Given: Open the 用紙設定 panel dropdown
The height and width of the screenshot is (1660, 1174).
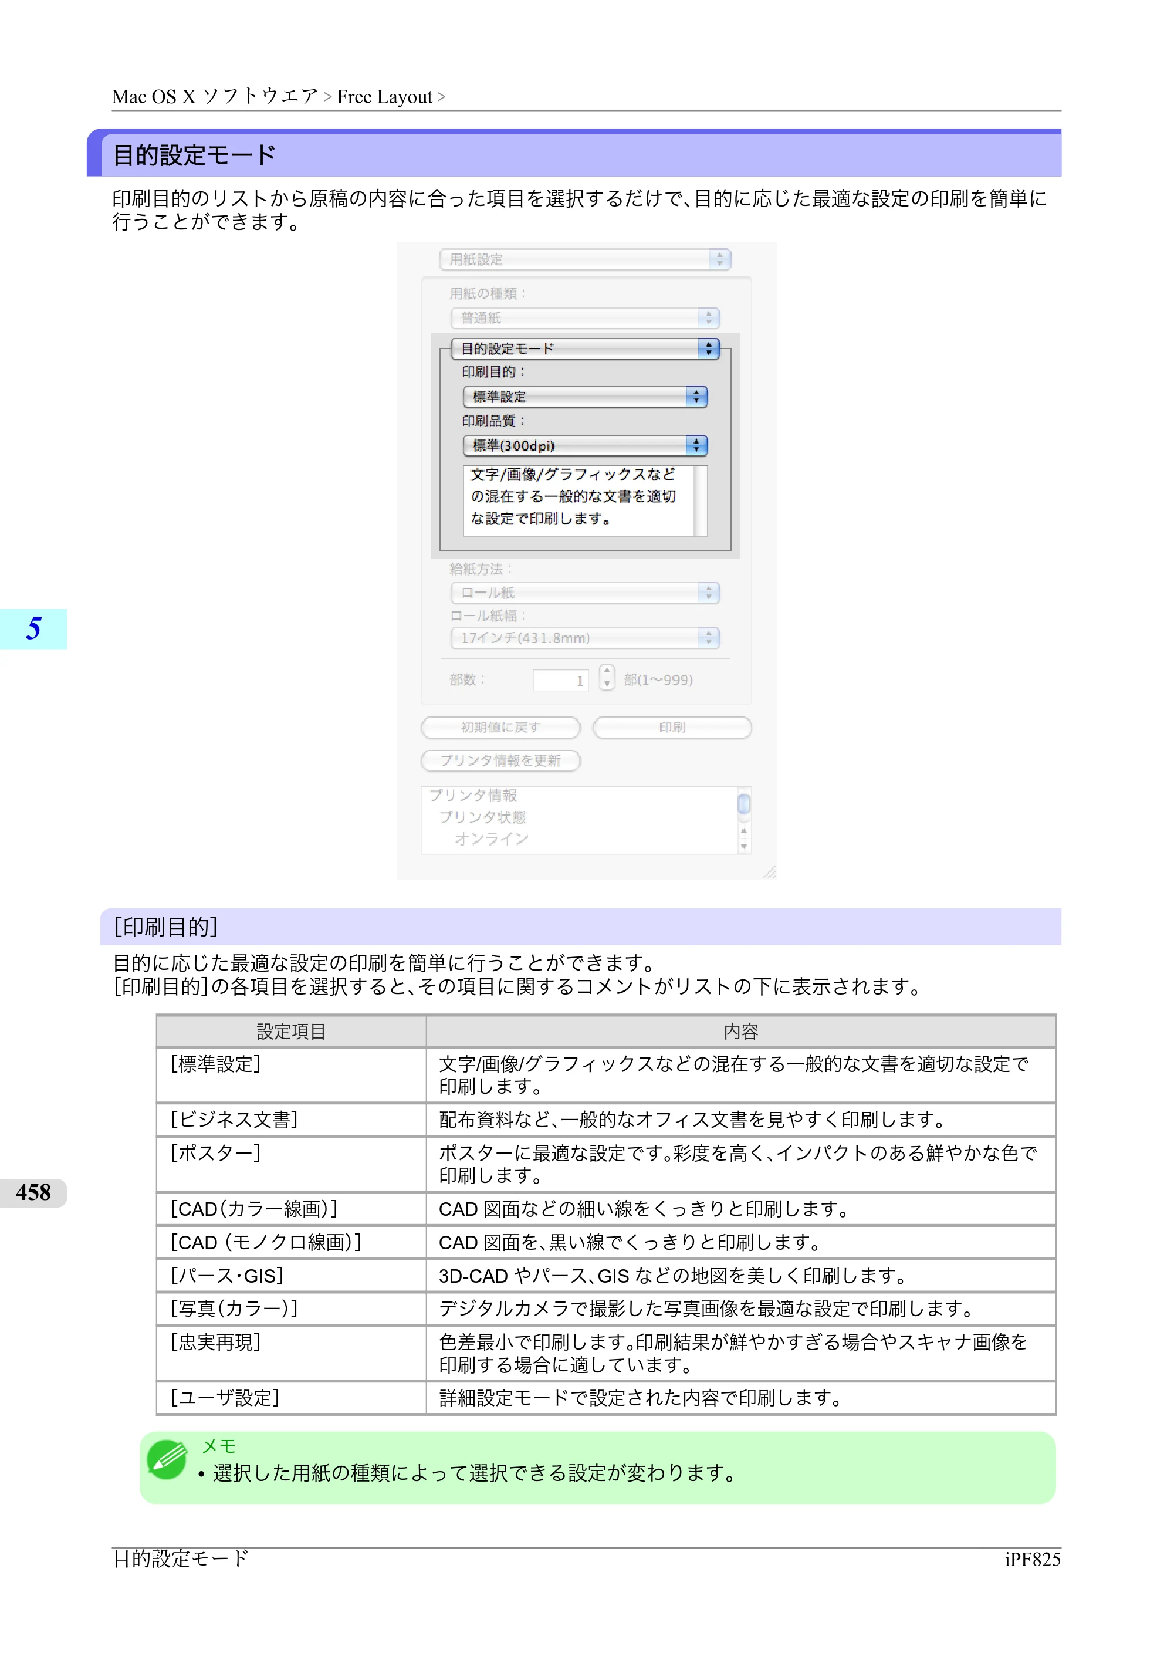Looking at the screenshot, I should point(585,259).
